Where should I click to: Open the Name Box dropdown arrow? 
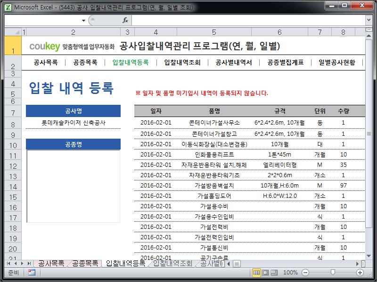click(x=83, y=20)
